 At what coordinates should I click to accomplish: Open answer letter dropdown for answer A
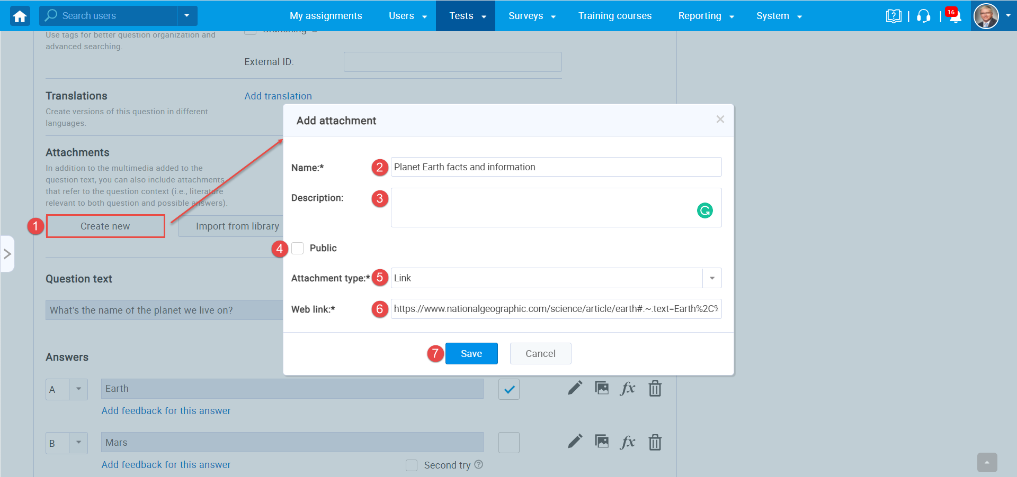tap(78, 389)
